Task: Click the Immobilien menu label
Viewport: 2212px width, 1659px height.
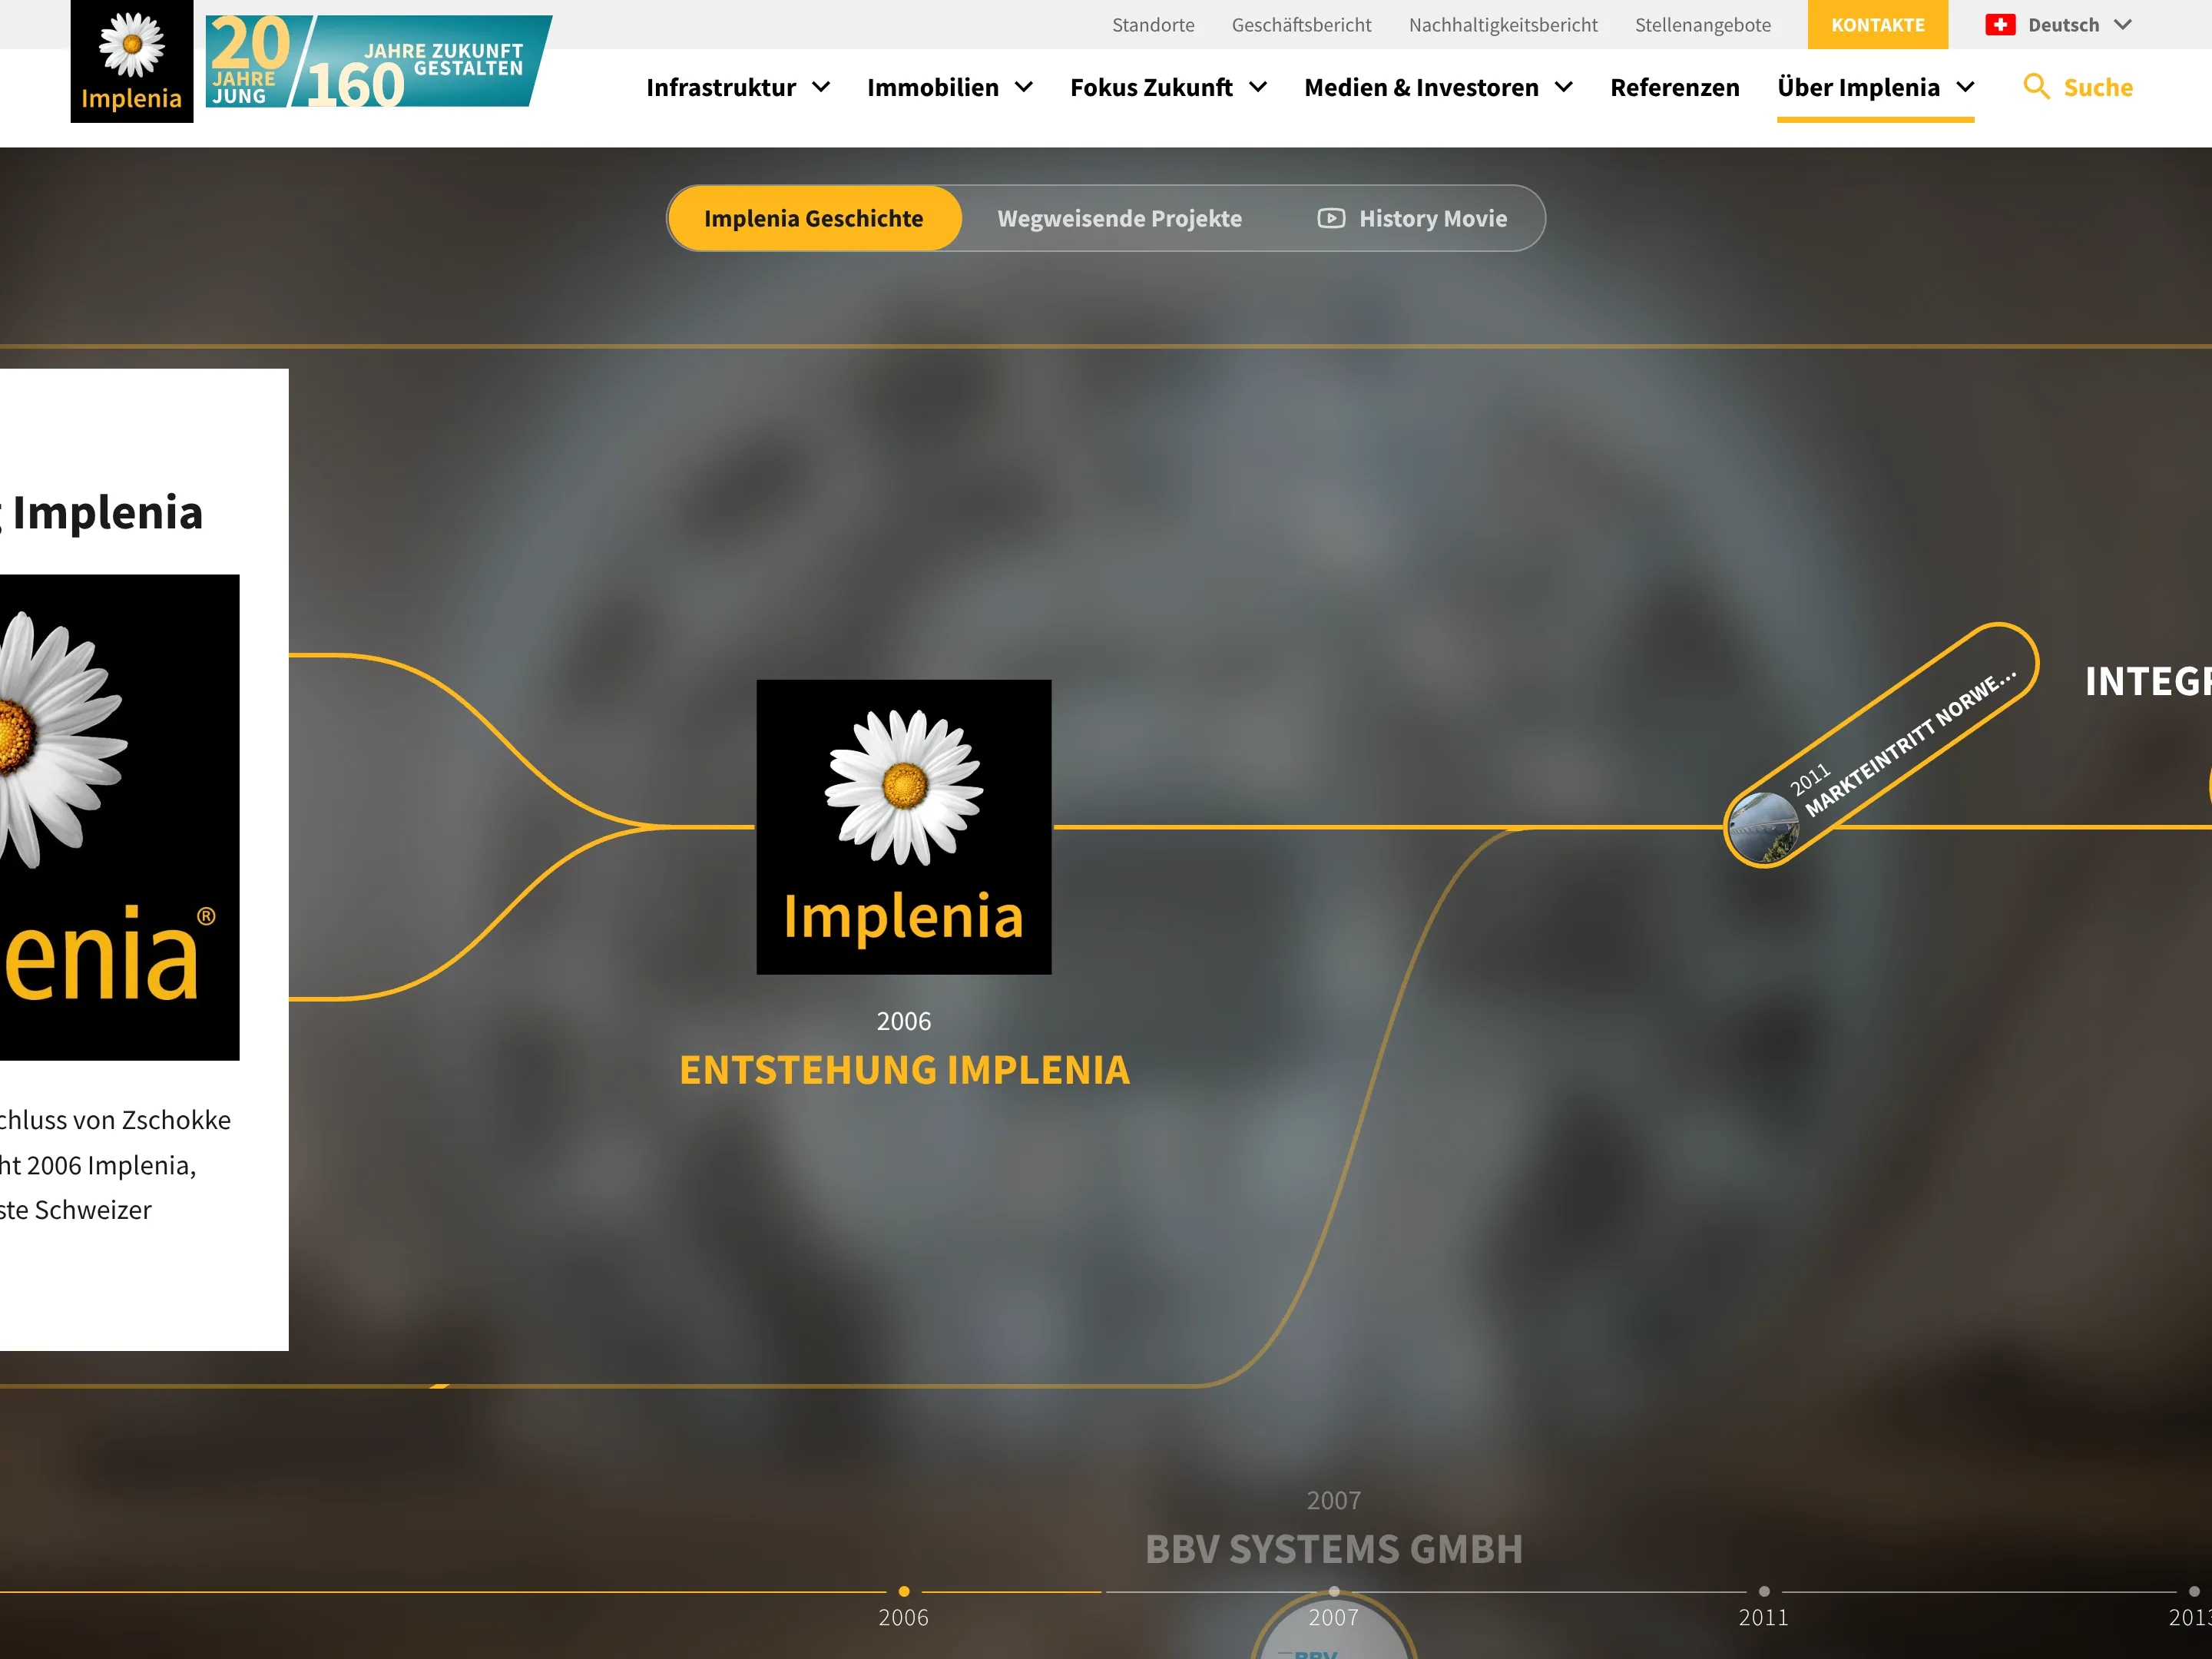Action: point(933,88)
